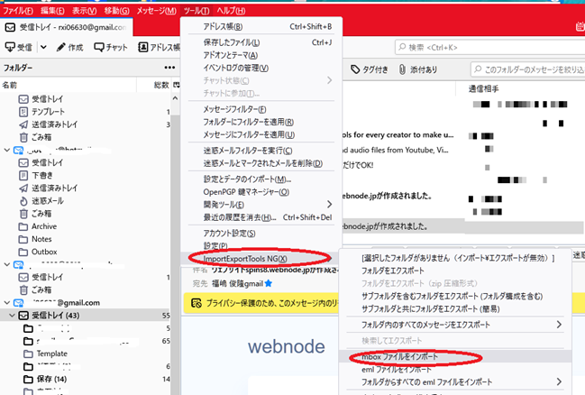Viewport: 585px width, 395px height.
Task: Open イベントログの管理 menu entry
Action: pos(261,68)
